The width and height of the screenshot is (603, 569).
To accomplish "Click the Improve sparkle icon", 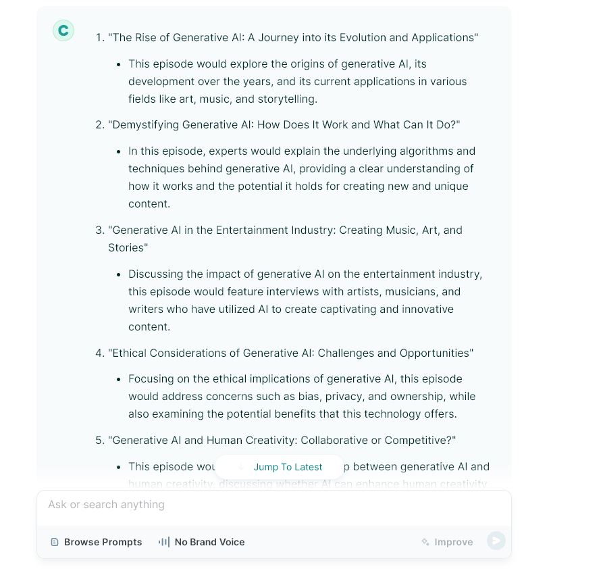I will point(425,542).
